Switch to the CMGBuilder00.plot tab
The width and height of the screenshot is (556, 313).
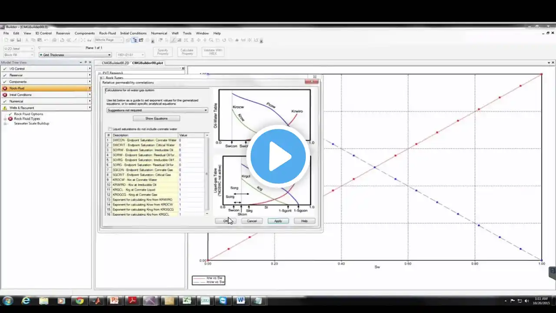(x=148, y=63)
